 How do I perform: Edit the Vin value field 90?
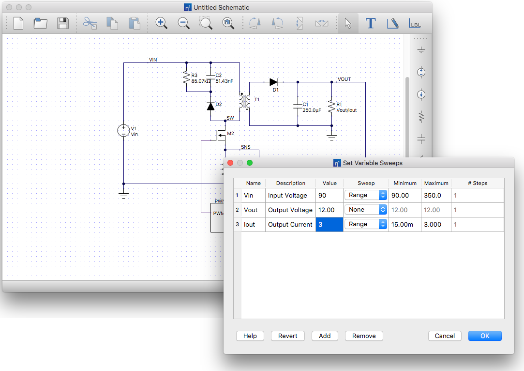coord(329,195)
